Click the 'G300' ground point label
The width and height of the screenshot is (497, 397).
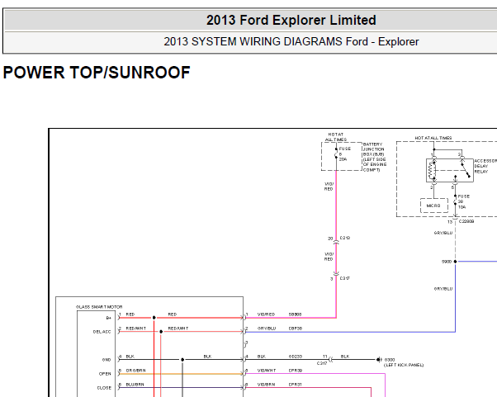click(x=390, y=360)
